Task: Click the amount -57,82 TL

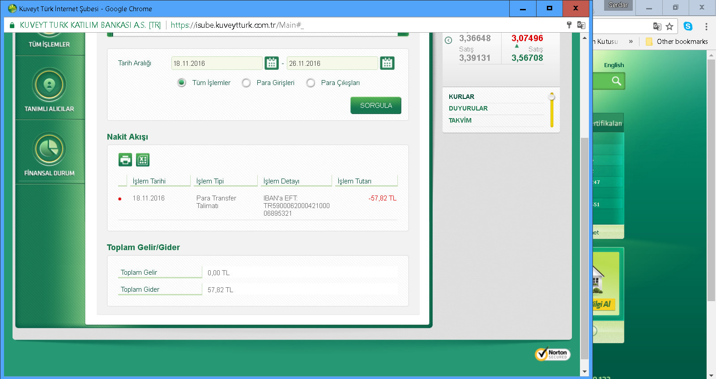Action: (383, 198)
